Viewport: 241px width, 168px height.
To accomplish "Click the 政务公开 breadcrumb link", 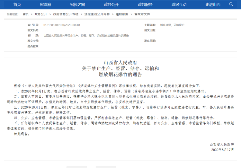I will [x=41, y=14].
